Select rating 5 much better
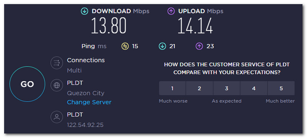 [281, 88]
